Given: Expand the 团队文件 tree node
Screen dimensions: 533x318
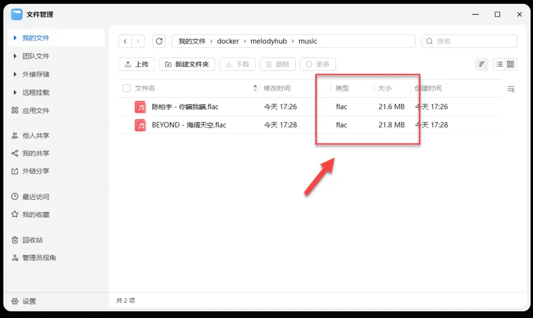Looking at the screenshot, I should 15,56.
